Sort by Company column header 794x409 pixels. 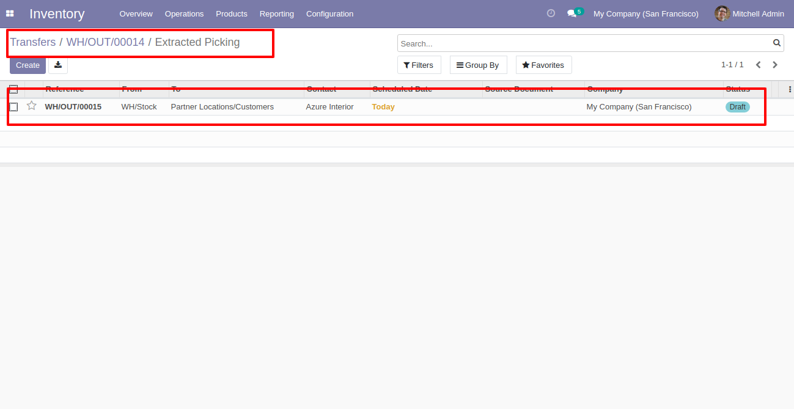[653, 89]
